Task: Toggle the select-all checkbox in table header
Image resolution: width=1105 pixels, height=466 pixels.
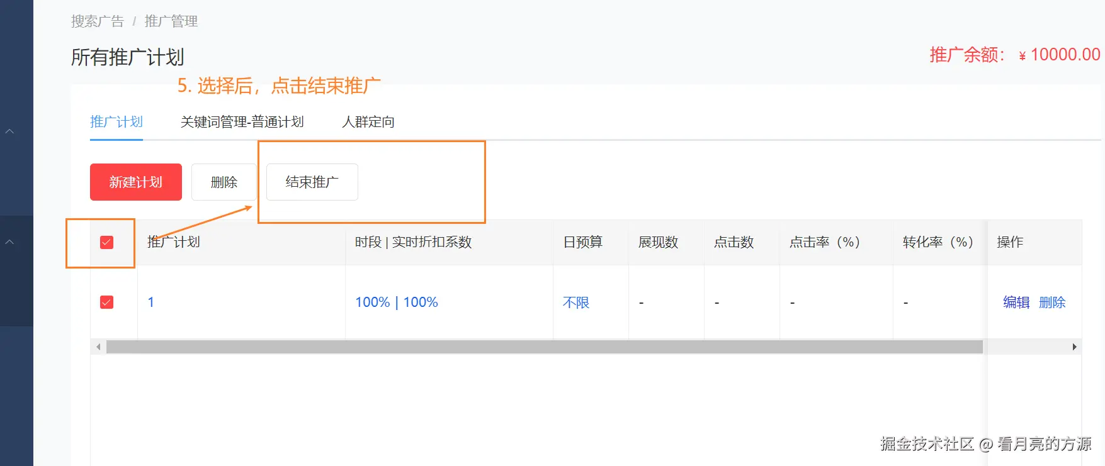Action: coord(107,243)
